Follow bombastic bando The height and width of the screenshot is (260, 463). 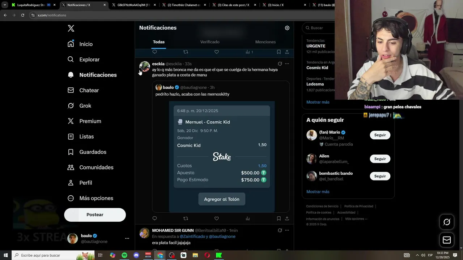pyautogui.click(x=380, y=176)
